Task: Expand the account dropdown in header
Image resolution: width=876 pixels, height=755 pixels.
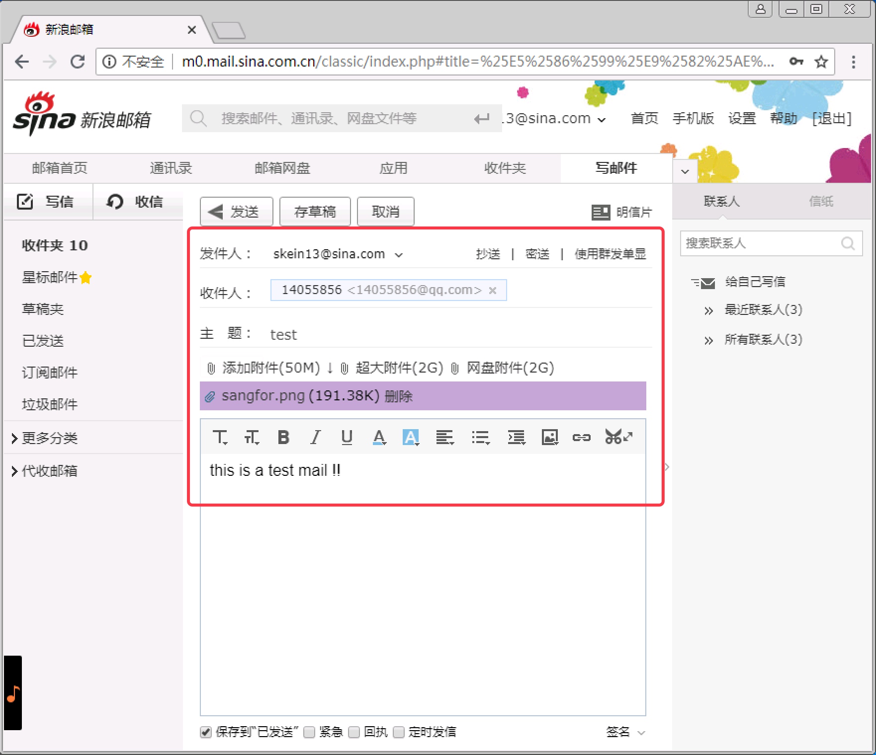Action: [602, 120]
